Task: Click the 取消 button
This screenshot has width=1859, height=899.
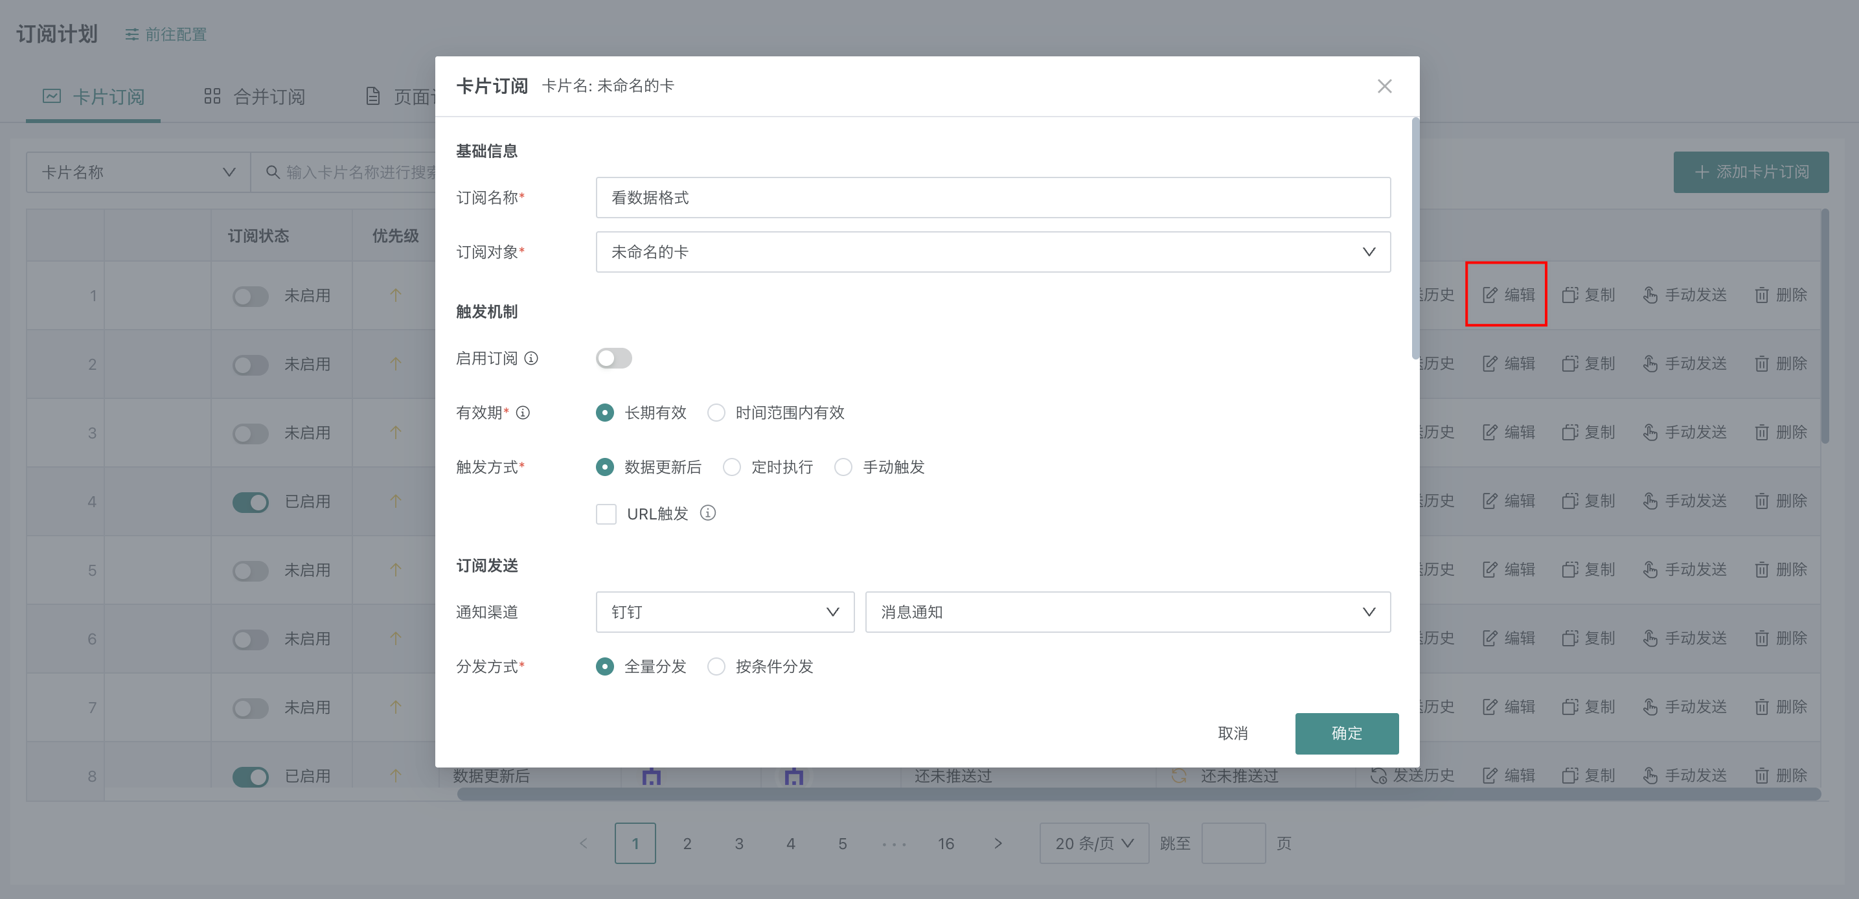Action: [x=1232, y=733]
